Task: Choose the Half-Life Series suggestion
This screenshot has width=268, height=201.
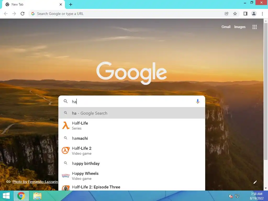Action: (132, 126)
